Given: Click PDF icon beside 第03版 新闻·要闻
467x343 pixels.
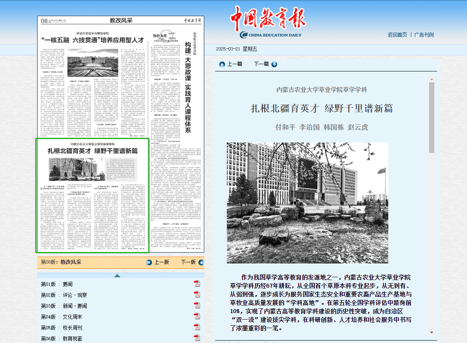Looking at the screenshot, I should (197, 305).
